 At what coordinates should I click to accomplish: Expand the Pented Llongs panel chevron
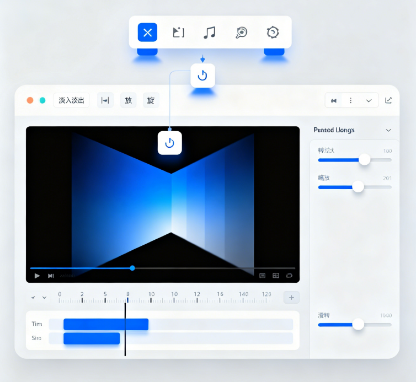(388, 130)
